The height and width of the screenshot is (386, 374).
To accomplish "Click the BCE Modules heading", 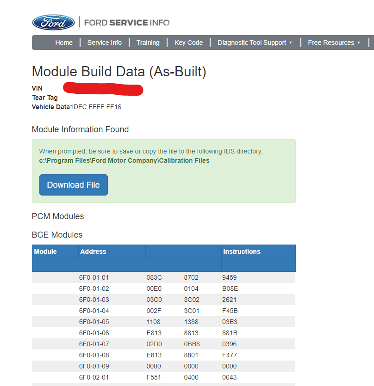I will click(x=57, y=234).
